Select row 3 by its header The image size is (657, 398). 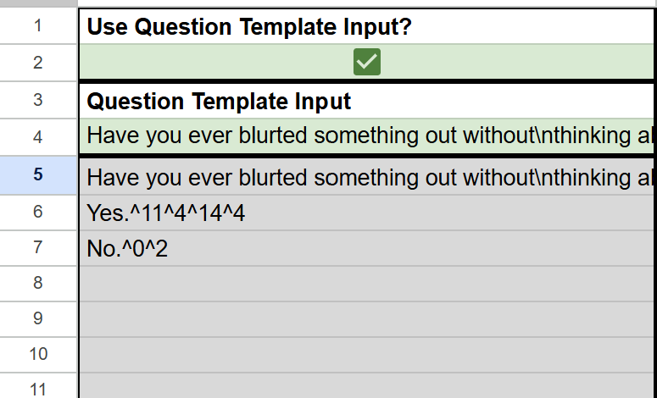pos(38,100)
